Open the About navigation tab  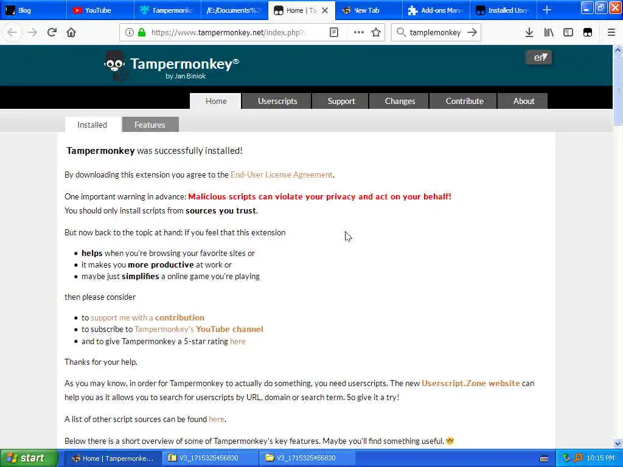pos(523,101)
